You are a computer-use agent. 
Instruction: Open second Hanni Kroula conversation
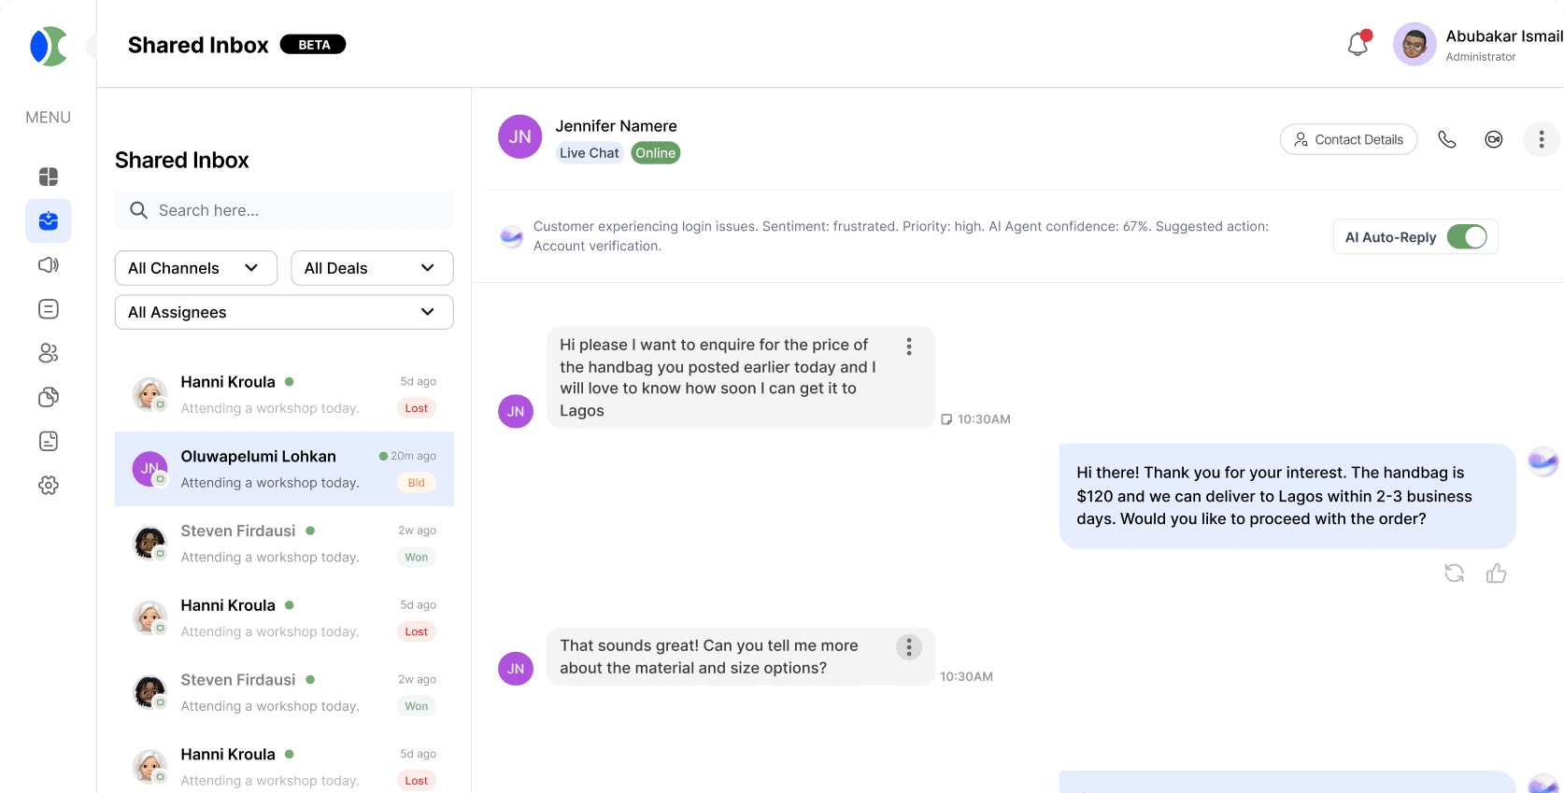[x=284, y=618]
